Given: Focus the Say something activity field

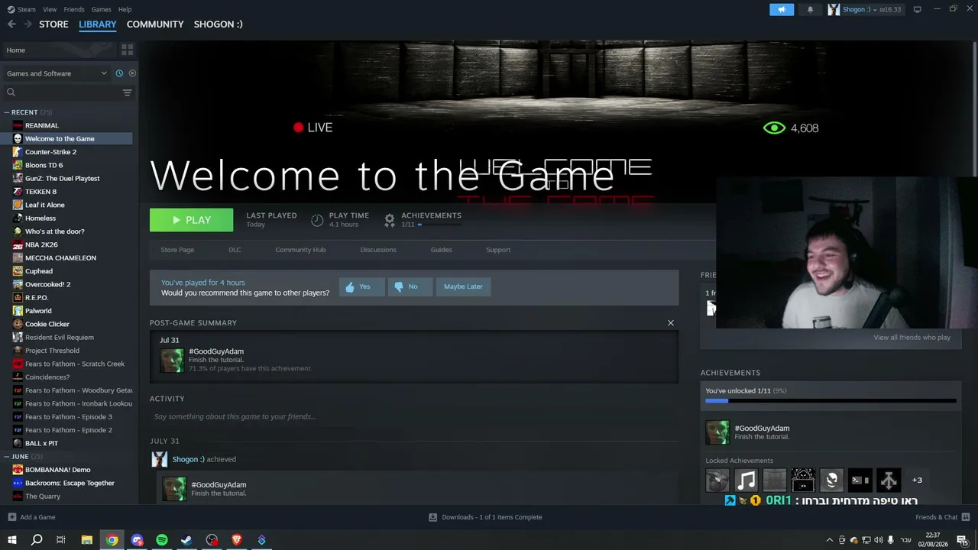Looking at the screenshot, I should 414,417.
